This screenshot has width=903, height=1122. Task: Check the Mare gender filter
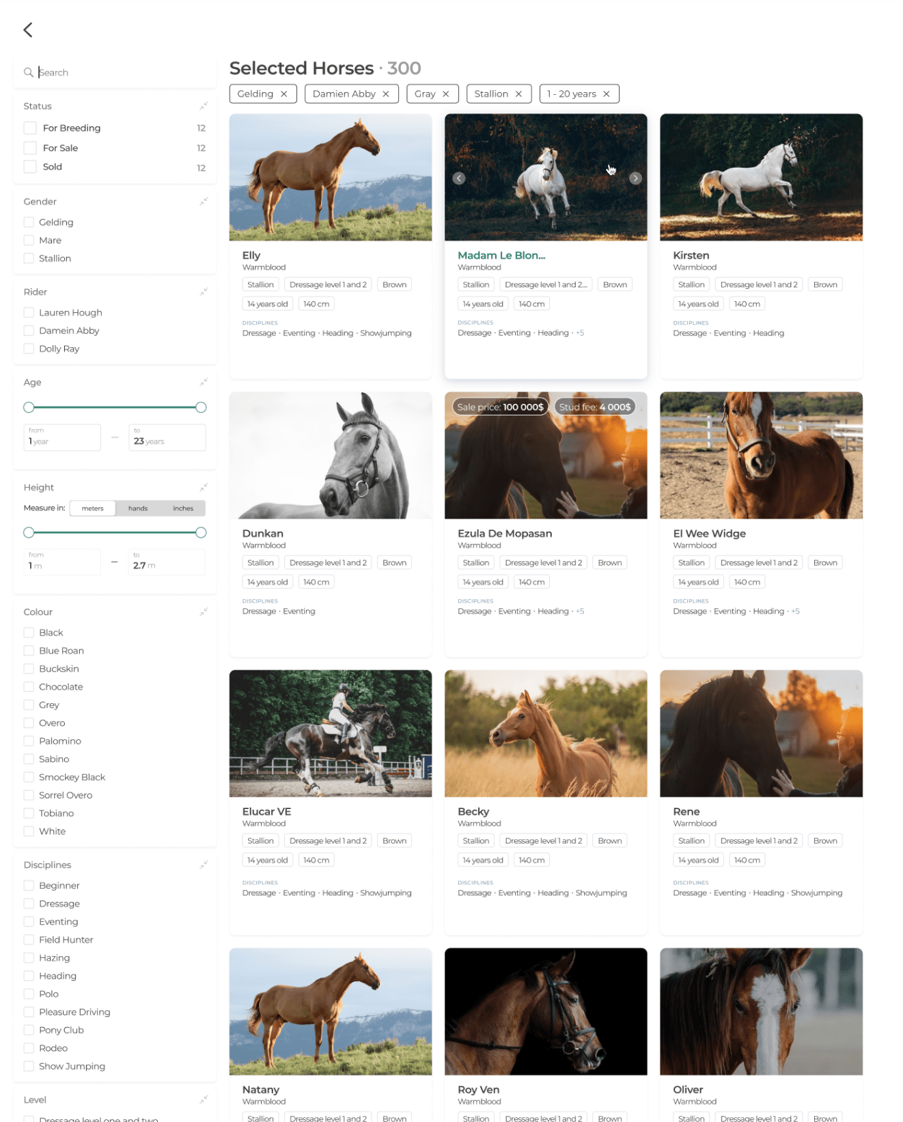pos(29,241)
